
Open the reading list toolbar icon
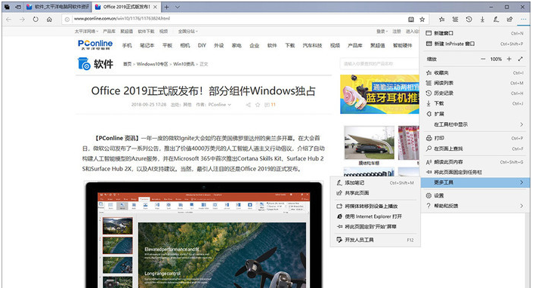coord(455,20)
